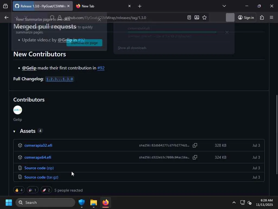Screen dimensions: 278x209
Task: Copy sha256 hash for csmwrapx64.efi
Action: 195,157
